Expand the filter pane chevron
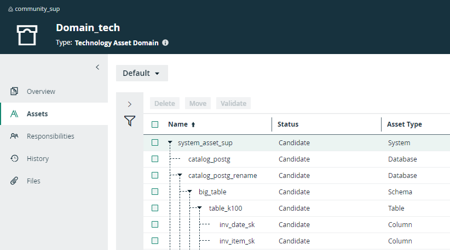The width and height of the screenshot is (450, 250). [129, 104]
